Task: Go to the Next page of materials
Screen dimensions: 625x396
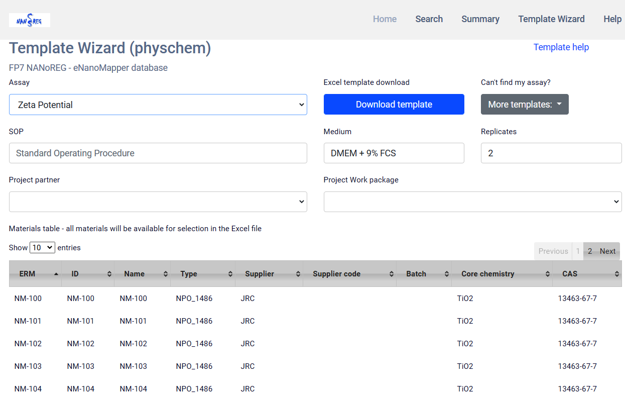Action: (x=607, y=251)
